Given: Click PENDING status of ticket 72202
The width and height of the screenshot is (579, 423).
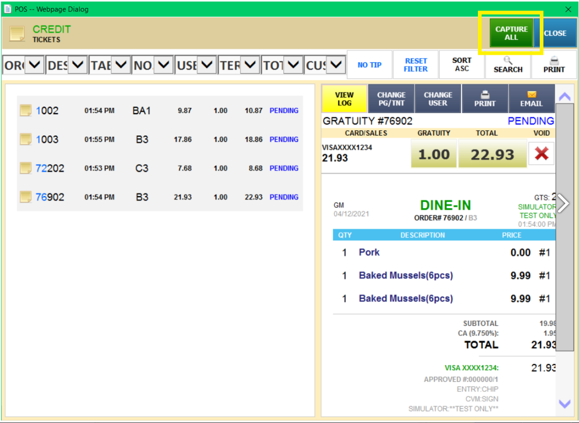Looking at the screenshot, I should pos(284,168).
